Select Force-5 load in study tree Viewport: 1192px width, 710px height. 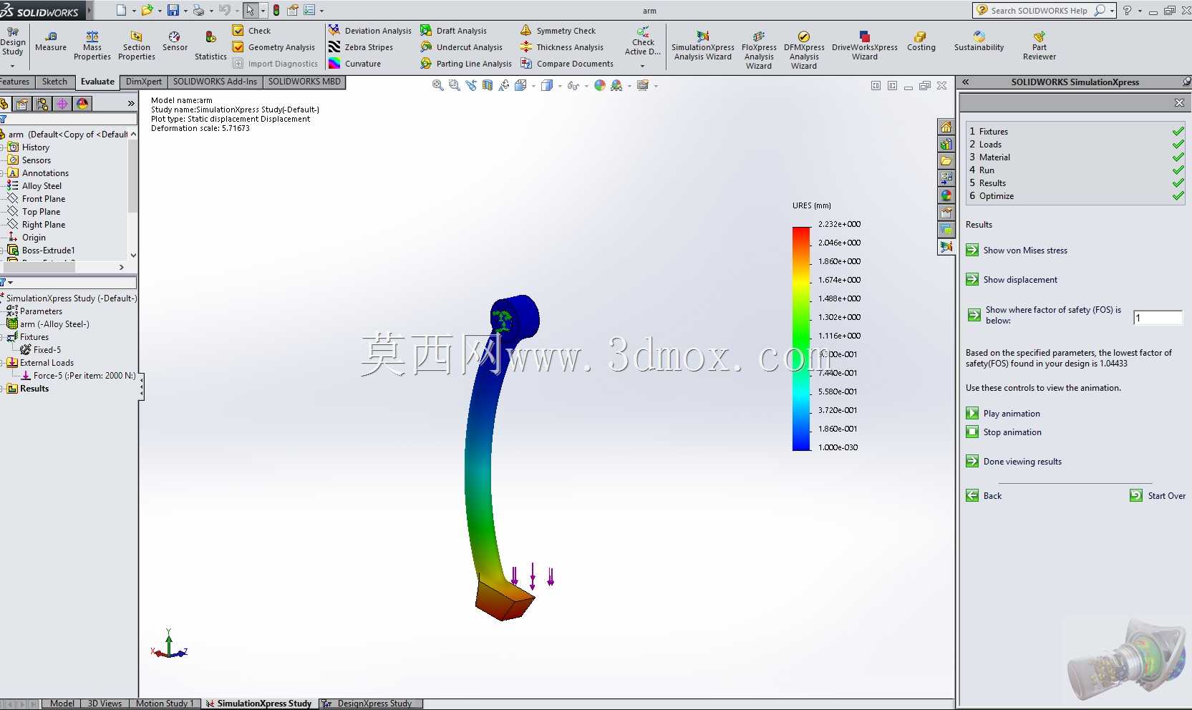click(77, 376)
